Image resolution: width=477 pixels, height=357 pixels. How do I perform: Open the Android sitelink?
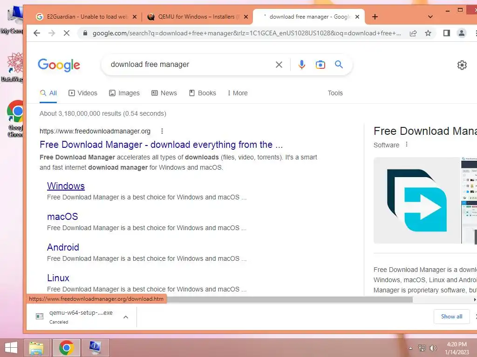tap(63, 247)
